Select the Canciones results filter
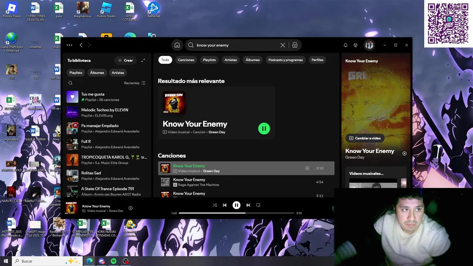 click(186, 60)
